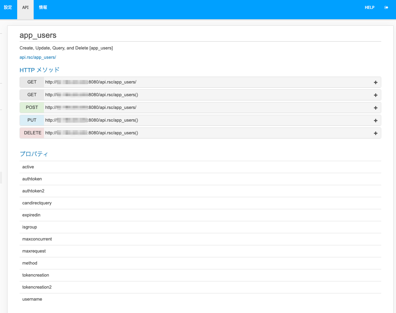Click the first GET method label

32,82
